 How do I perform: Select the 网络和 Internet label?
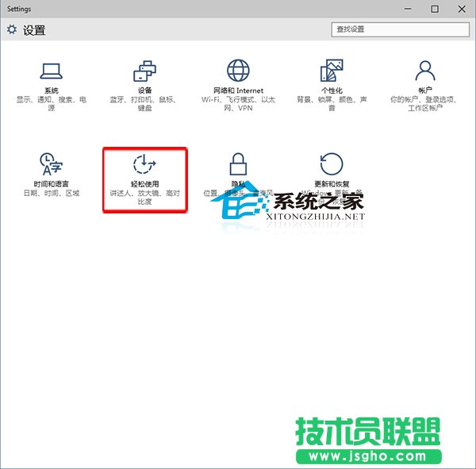(238, 90)
